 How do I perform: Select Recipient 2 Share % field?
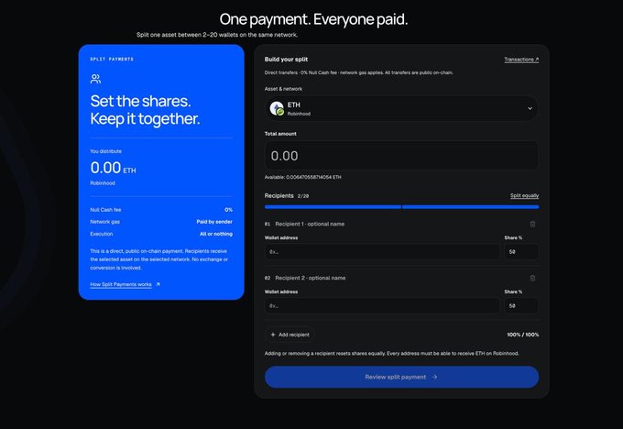coord(521,306)
